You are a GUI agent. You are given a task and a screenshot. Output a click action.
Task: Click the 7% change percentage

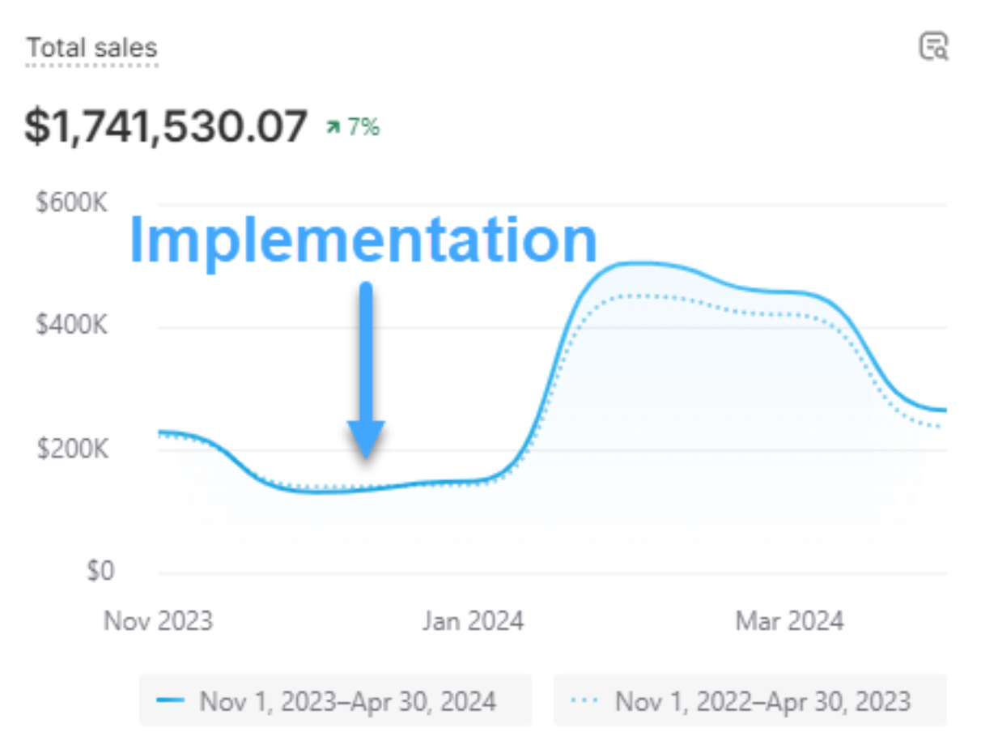(x=363, y=127)
